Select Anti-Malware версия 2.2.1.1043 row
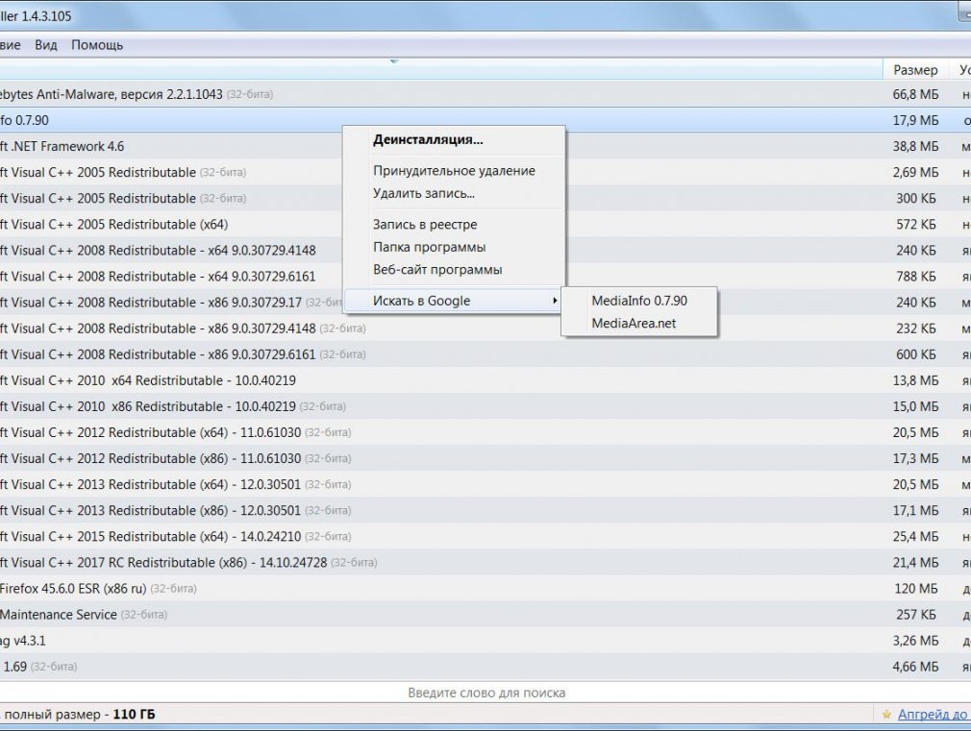971x731 pixels. point(485,94)
